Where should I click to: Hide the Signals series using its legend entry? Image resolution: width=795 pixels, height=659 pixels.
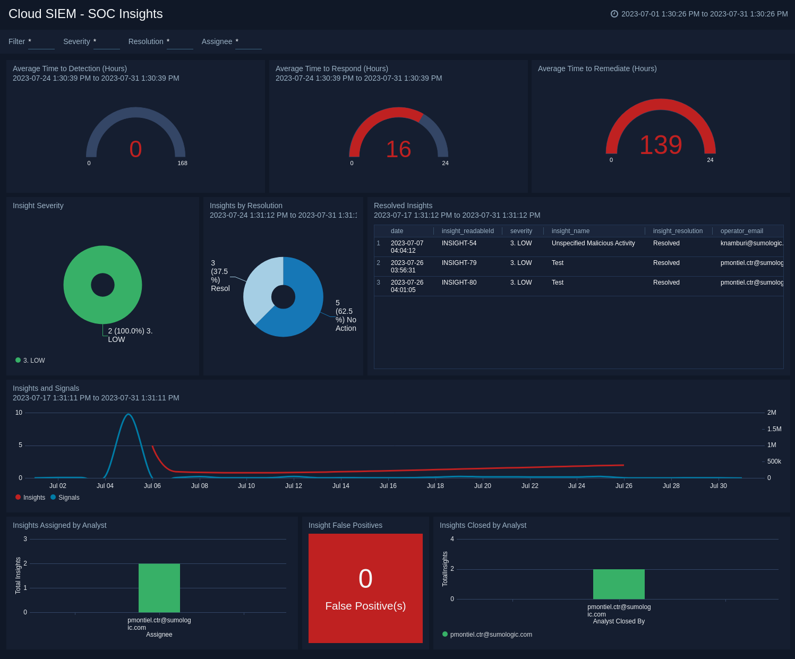[66, 498]
